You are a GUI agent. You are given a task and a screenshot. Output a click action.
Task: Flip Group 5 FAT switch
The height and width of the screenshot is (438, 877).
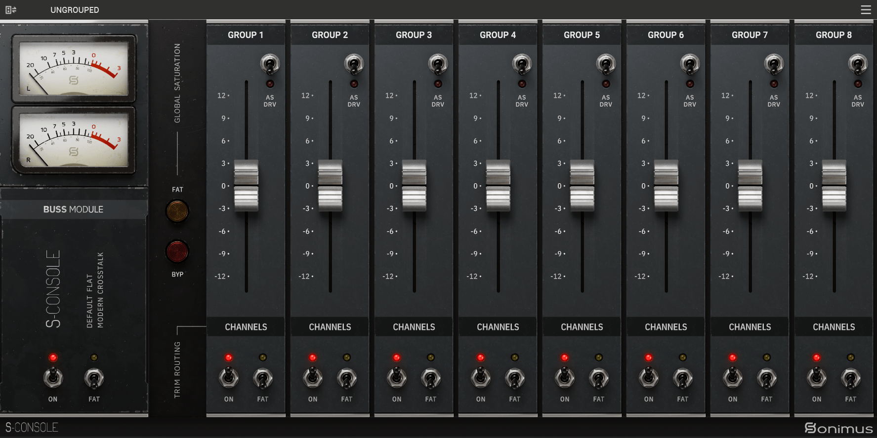click(x=599, y=378)
